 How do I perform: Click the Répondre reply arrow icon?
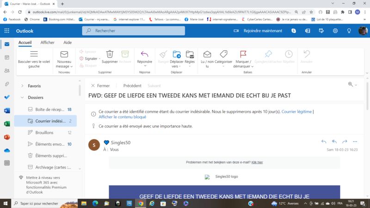[x=144, y=55]
